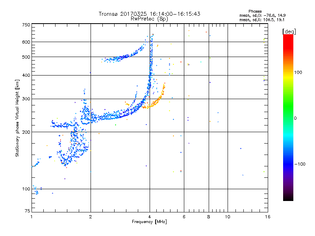The height and width of the screenshot is (236, 315).
Task: Click x-axis tick label "8"
Action: [209, 217]
